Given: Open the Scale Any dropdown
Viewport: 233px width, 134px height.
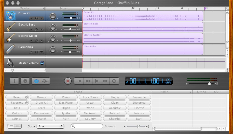Looking at the screenshot, I should tap(50, 126).
